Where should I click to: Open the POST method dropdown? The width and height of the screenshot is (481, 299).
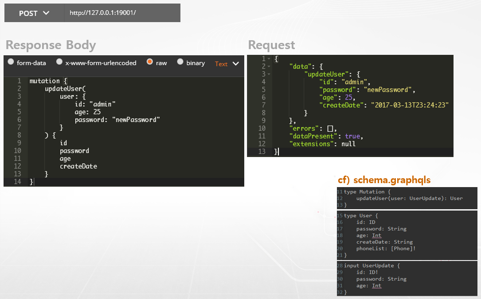tap(34, 13)
